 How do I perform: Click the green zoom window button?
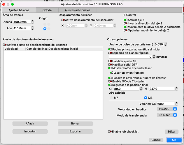[12, 4]
